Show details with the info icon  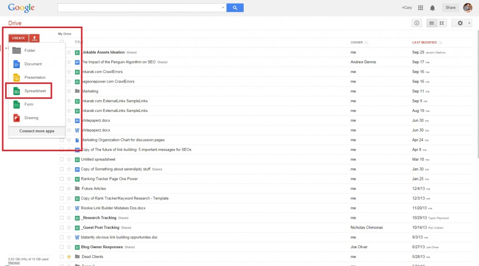click(x=417, y=23)
